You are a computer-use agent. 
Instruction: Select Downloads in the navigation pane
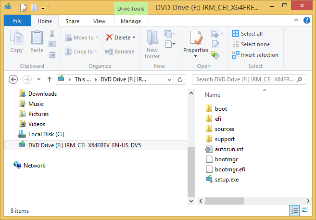coord(38,94)
